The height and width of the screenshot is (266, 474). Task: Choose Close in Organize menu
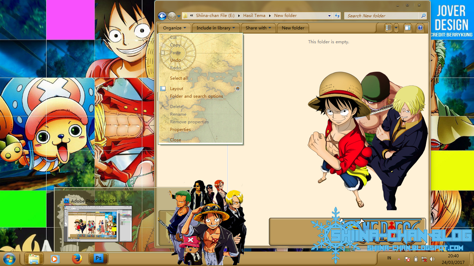[x=201, y=140]
